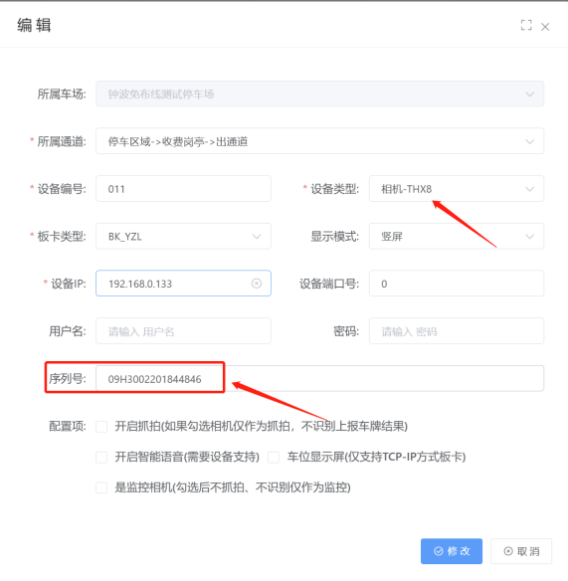
Task: Open the 所属通道 dropdown
Action: tap(319, 141)
